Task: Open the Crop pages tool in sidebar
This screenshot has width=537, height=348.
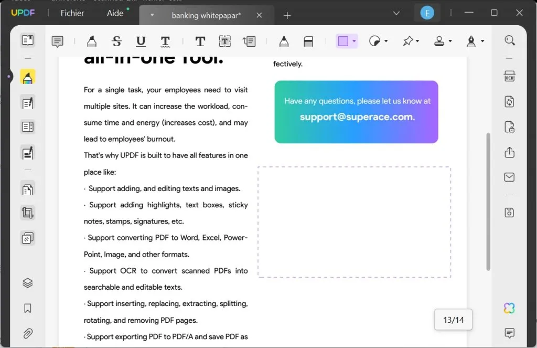Action: 27,213
